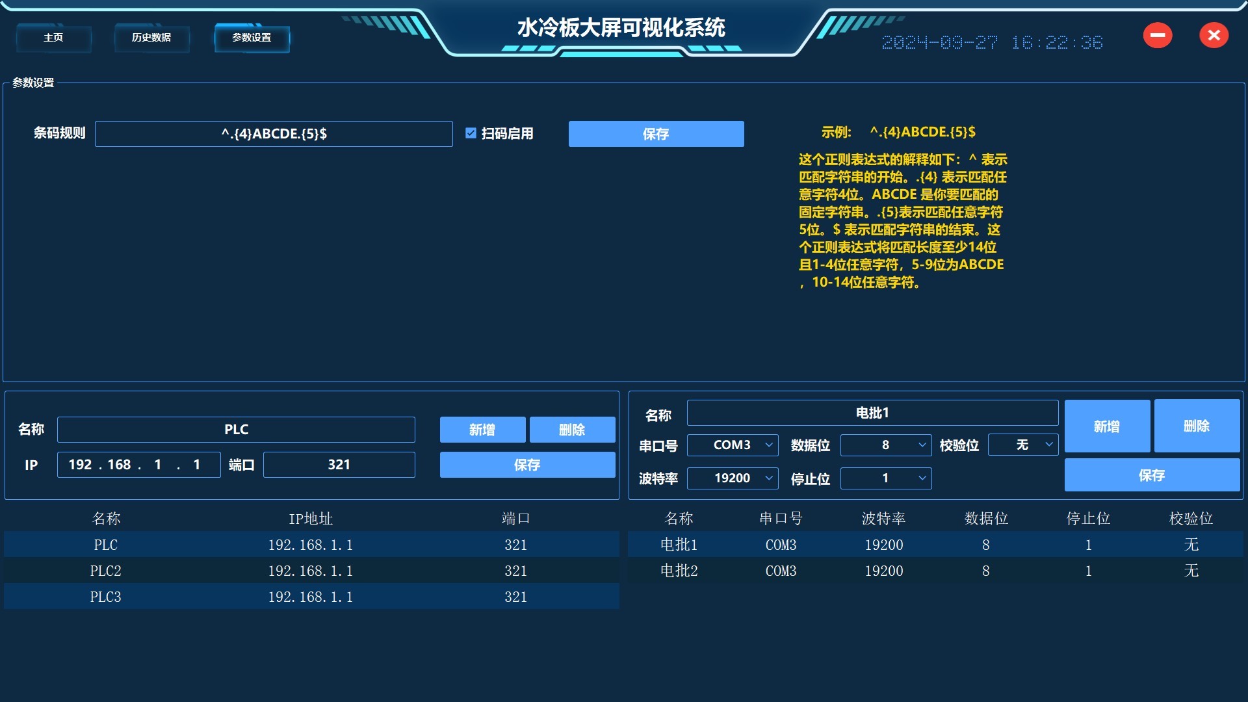Image resolution: width=1248 pixels, height=702 pixels.
Task: Click the 端口 port number field
Action: (x=339, y=465)
